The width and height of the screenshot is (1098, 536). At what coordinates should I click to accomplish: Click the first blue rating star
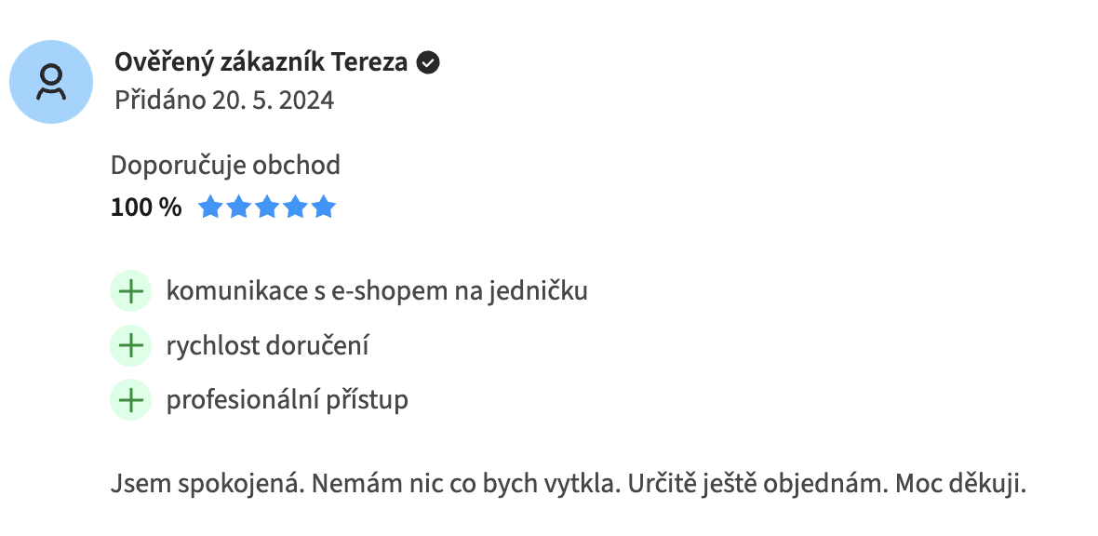(x=210, y=208)
